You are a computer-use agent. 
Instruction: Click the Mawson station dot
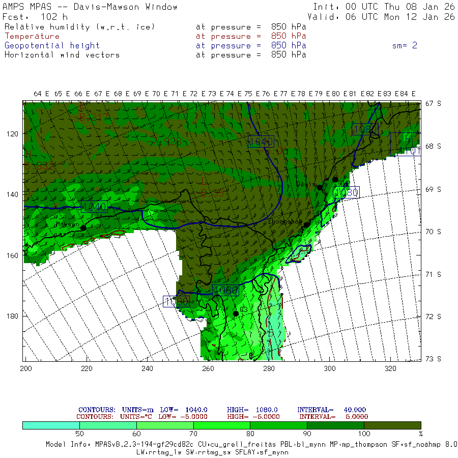click(x=83, y=228)
